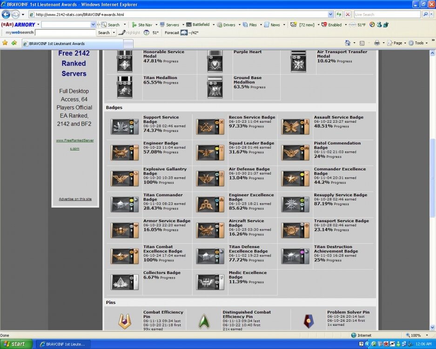The image size is (436, 349).
Task: Click the Refresh page button
Action: [x=339, y=14]
